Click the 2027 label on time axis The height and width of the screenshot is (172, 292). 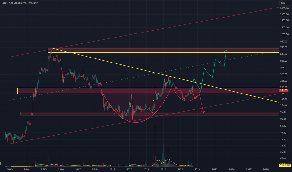pos(249,169)
